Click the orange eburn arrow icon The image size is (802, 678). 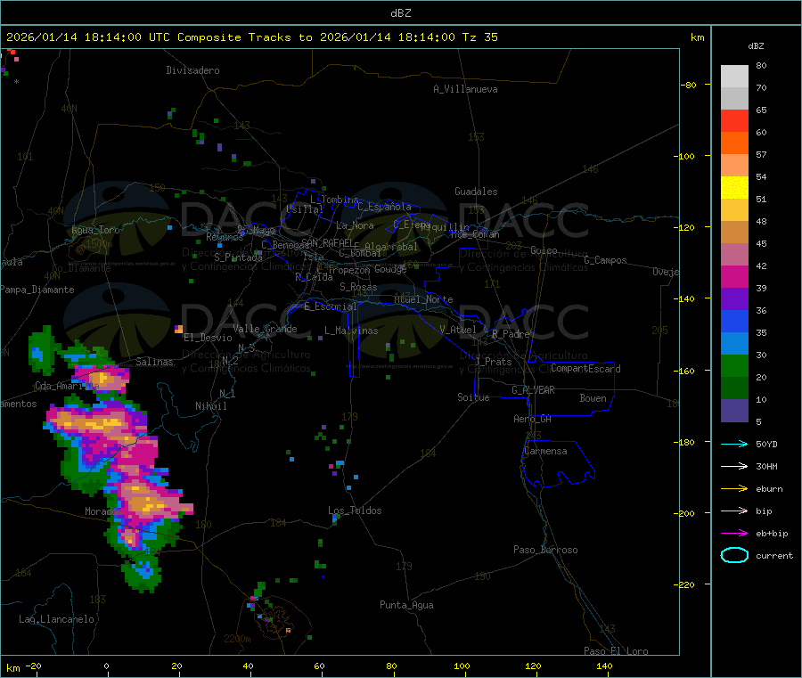(x=734, y=489)
